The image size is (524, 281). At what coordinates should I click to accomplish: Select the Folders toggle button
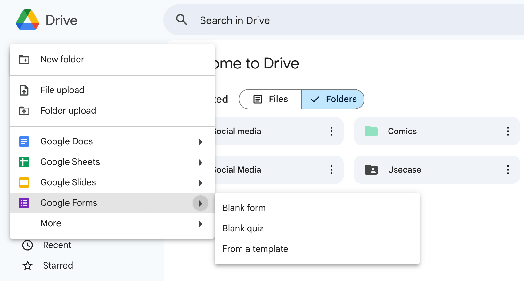point(333,99)
